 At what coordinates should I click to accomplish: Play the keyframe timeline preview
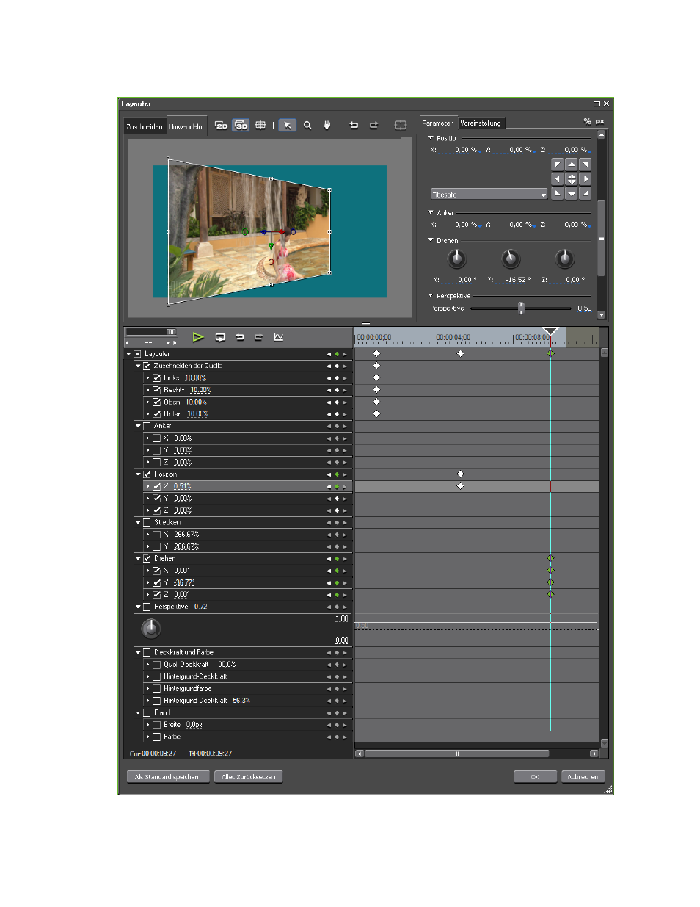coord(198,337)
